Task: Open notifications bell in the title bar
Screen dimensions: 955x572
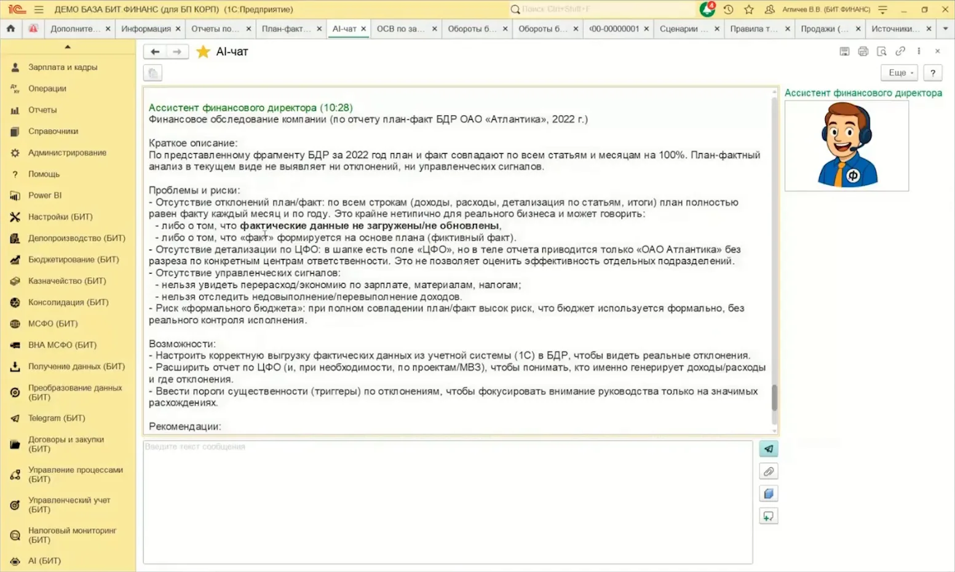Action: pos(707,9)
